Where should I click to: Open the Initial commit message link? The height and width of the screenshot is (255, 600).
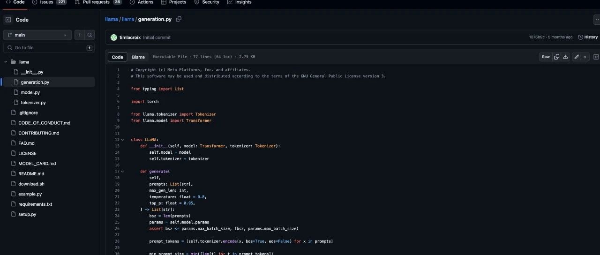pos(157,37)
